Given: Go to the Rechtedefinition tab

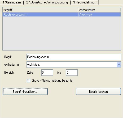Looking at the screenshot, I should click(85, 2).
